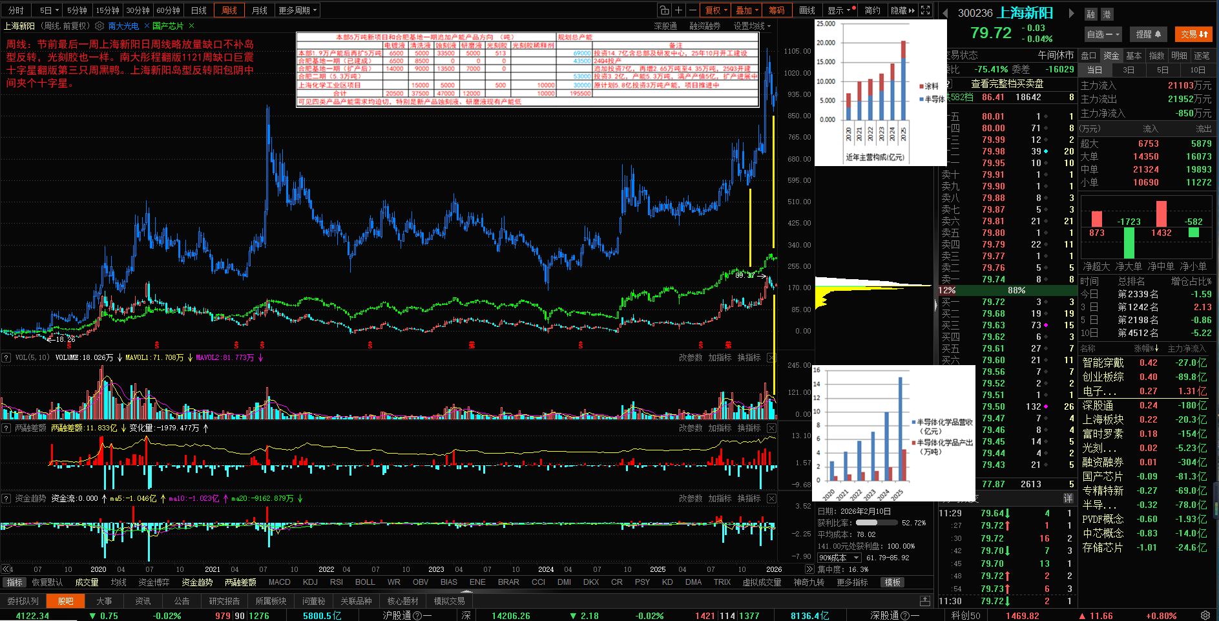Click 详 detail icon above tick list
The height and width of the screenshot is (621, 1219).
1068,498
